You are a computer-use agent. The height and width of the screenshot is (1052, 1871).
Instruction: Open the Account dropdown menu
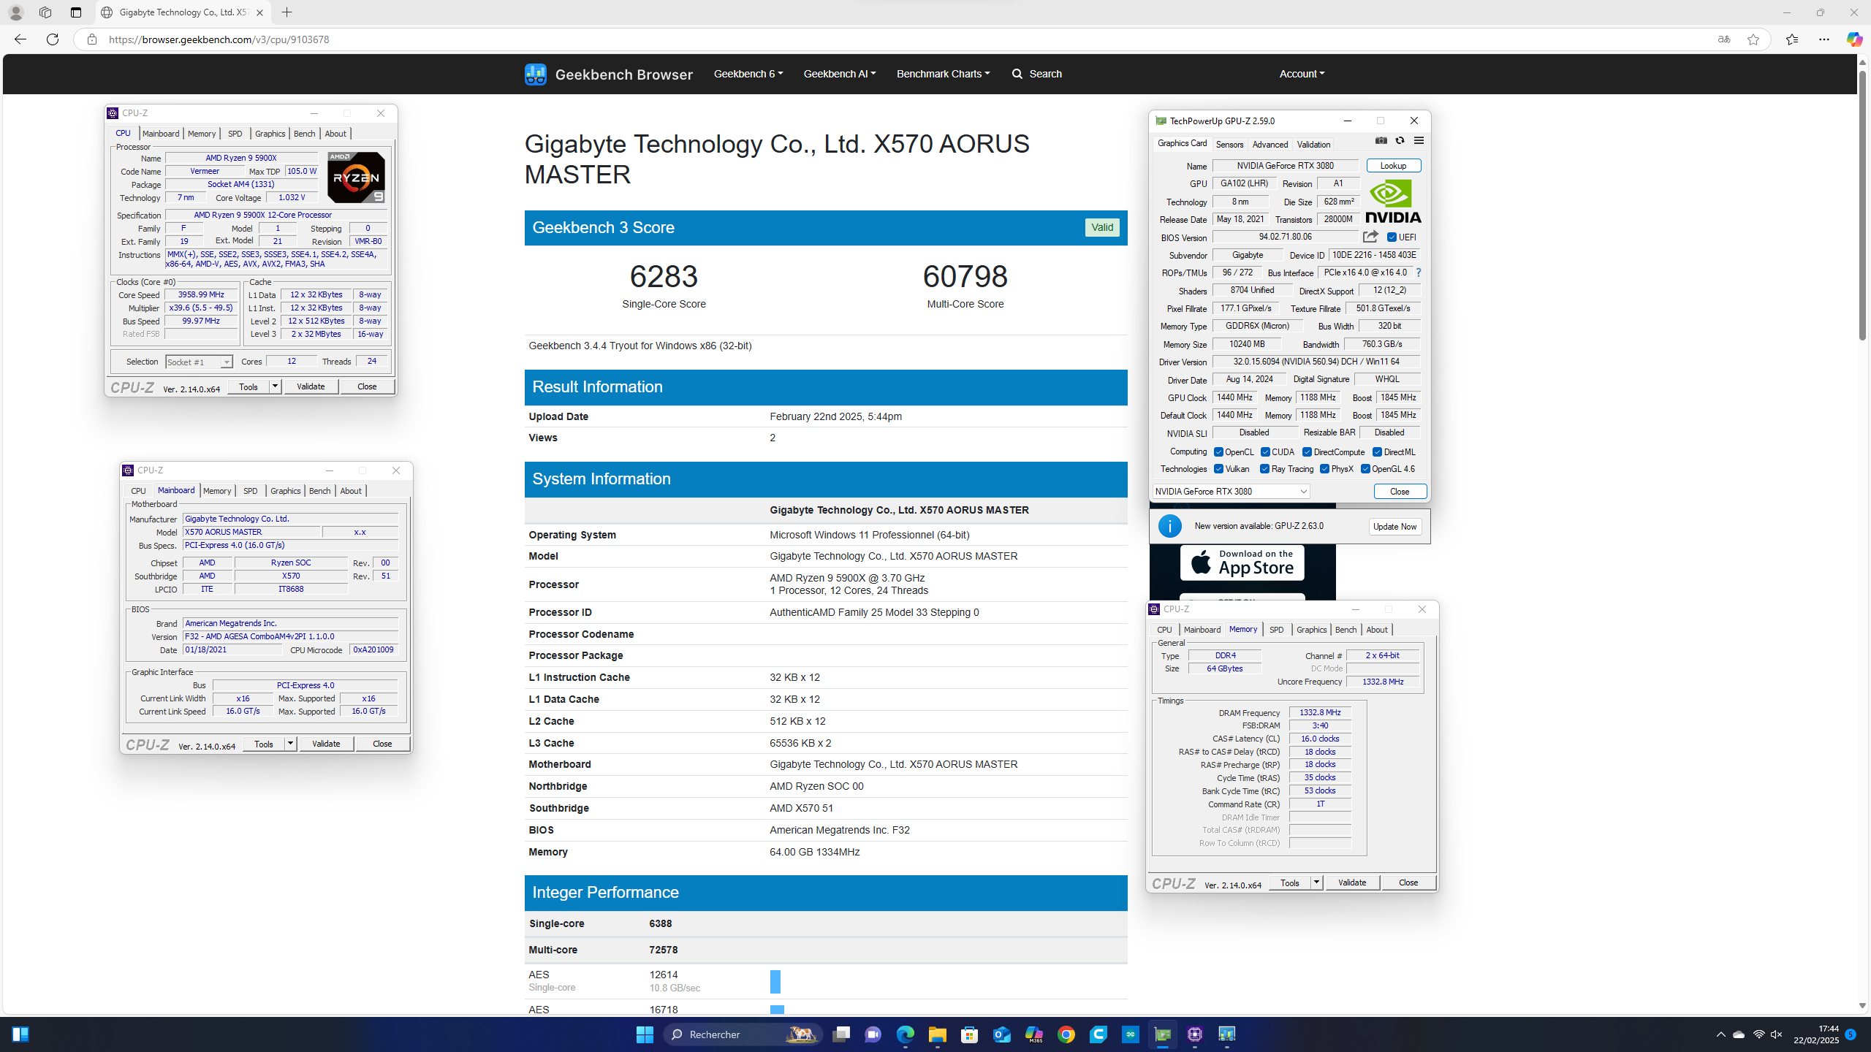click(1302, 74)
